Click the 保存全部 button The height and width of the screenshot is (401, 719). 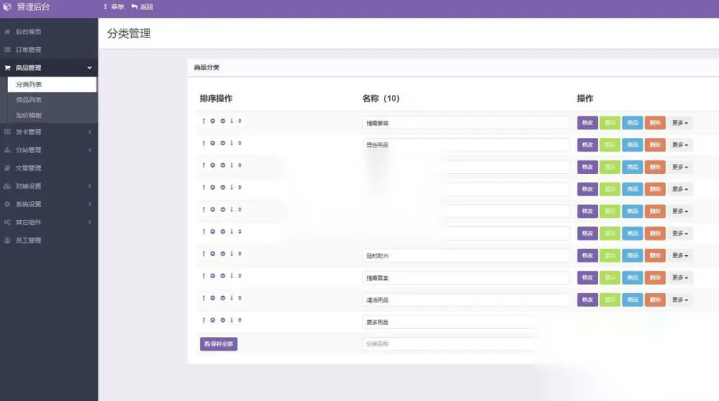point(219,344)
